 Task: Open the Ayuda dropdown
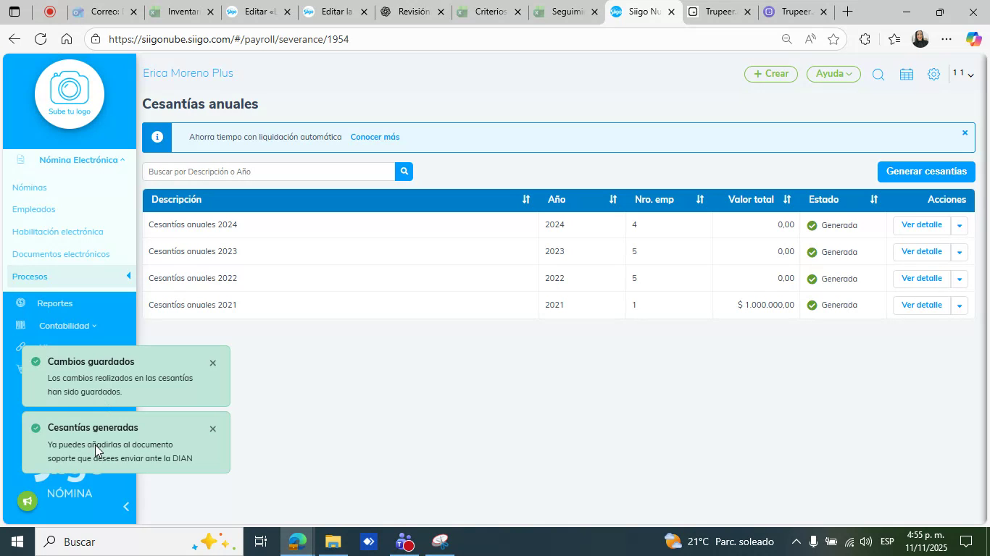coord(833,74)
